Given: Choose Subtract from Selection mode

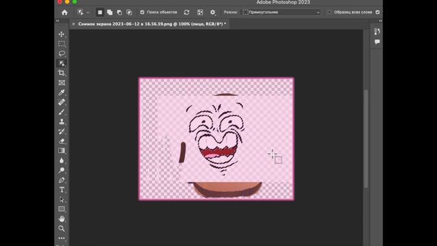Looking at the screenshot, I should pyautogui.click(x=119, y=12).
